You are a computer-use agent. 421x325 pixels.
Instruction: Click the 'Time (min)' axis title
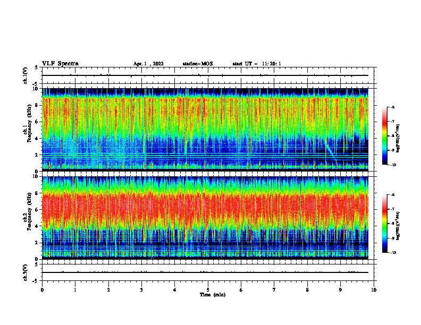coord(213,295)
